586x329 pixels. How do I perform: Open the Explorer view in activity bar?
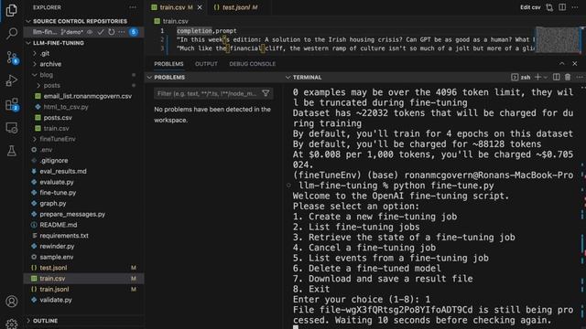12,10
